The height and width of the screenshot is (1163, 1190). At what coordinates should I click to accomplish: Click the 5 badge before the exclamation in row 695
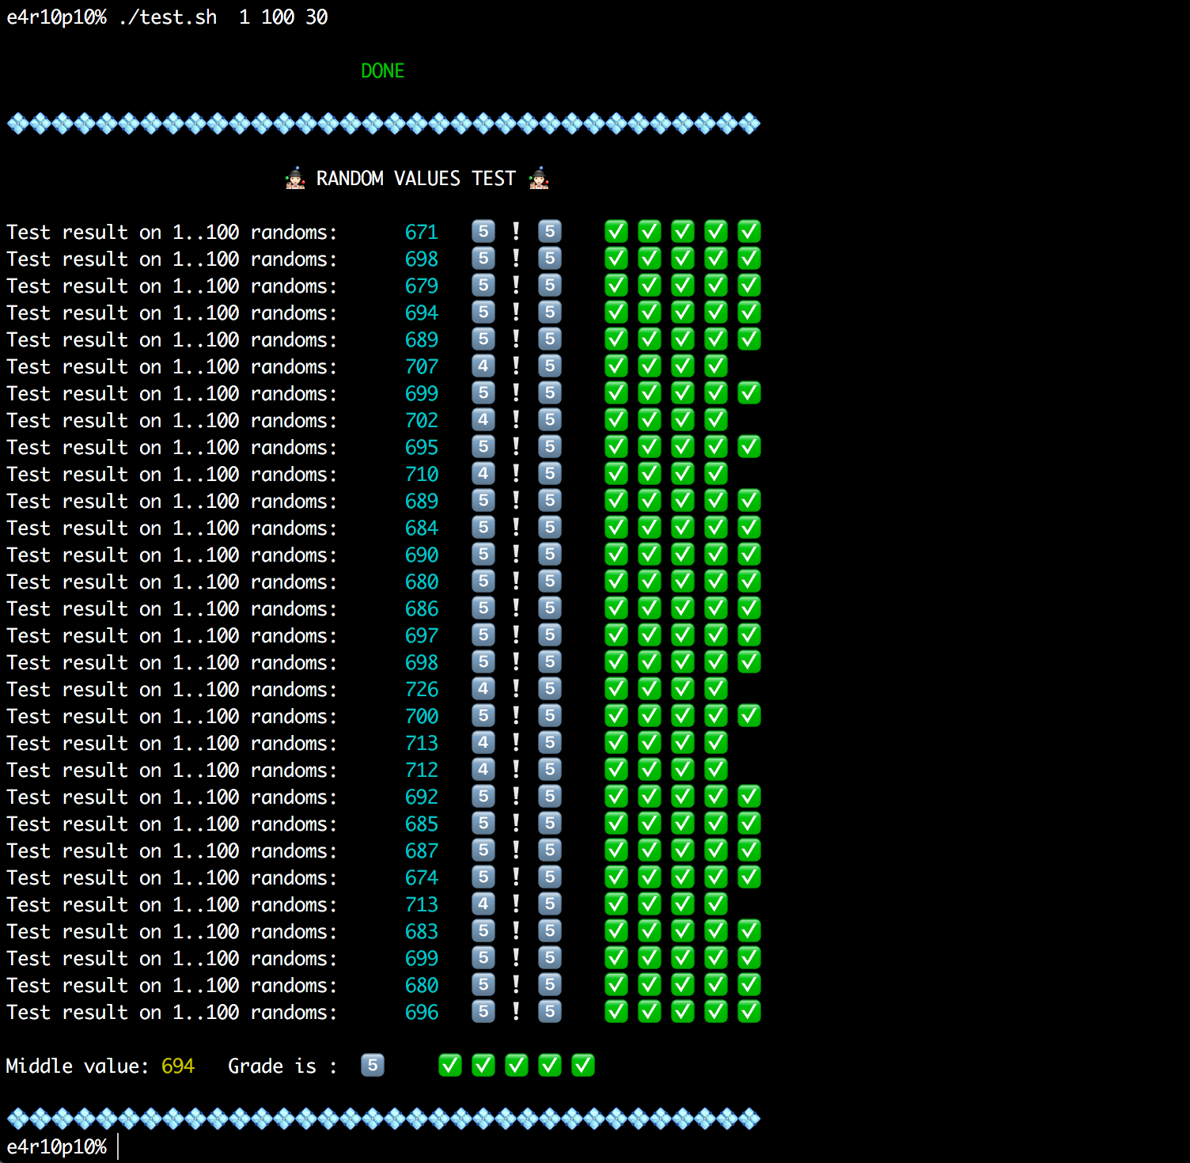click(x=483, y=446)
